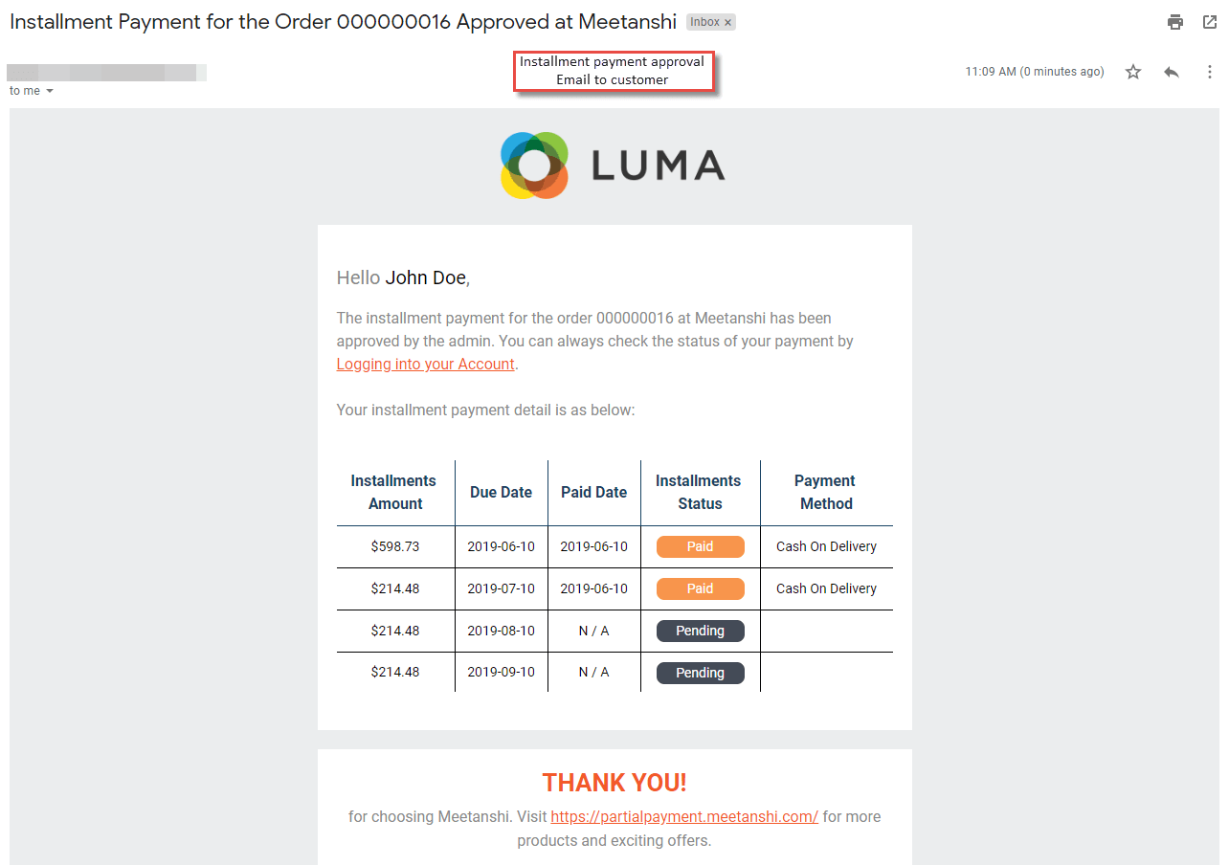Click the Paid status badge for $598.73
The width and height of the screenshot is (1229, 865).
700,546
